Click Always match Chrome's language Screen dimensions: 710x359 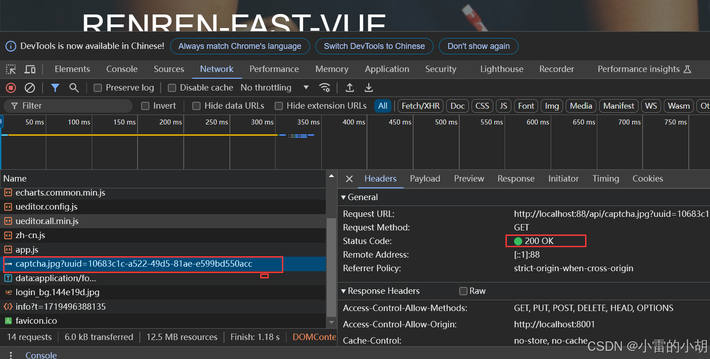point(240,46)
